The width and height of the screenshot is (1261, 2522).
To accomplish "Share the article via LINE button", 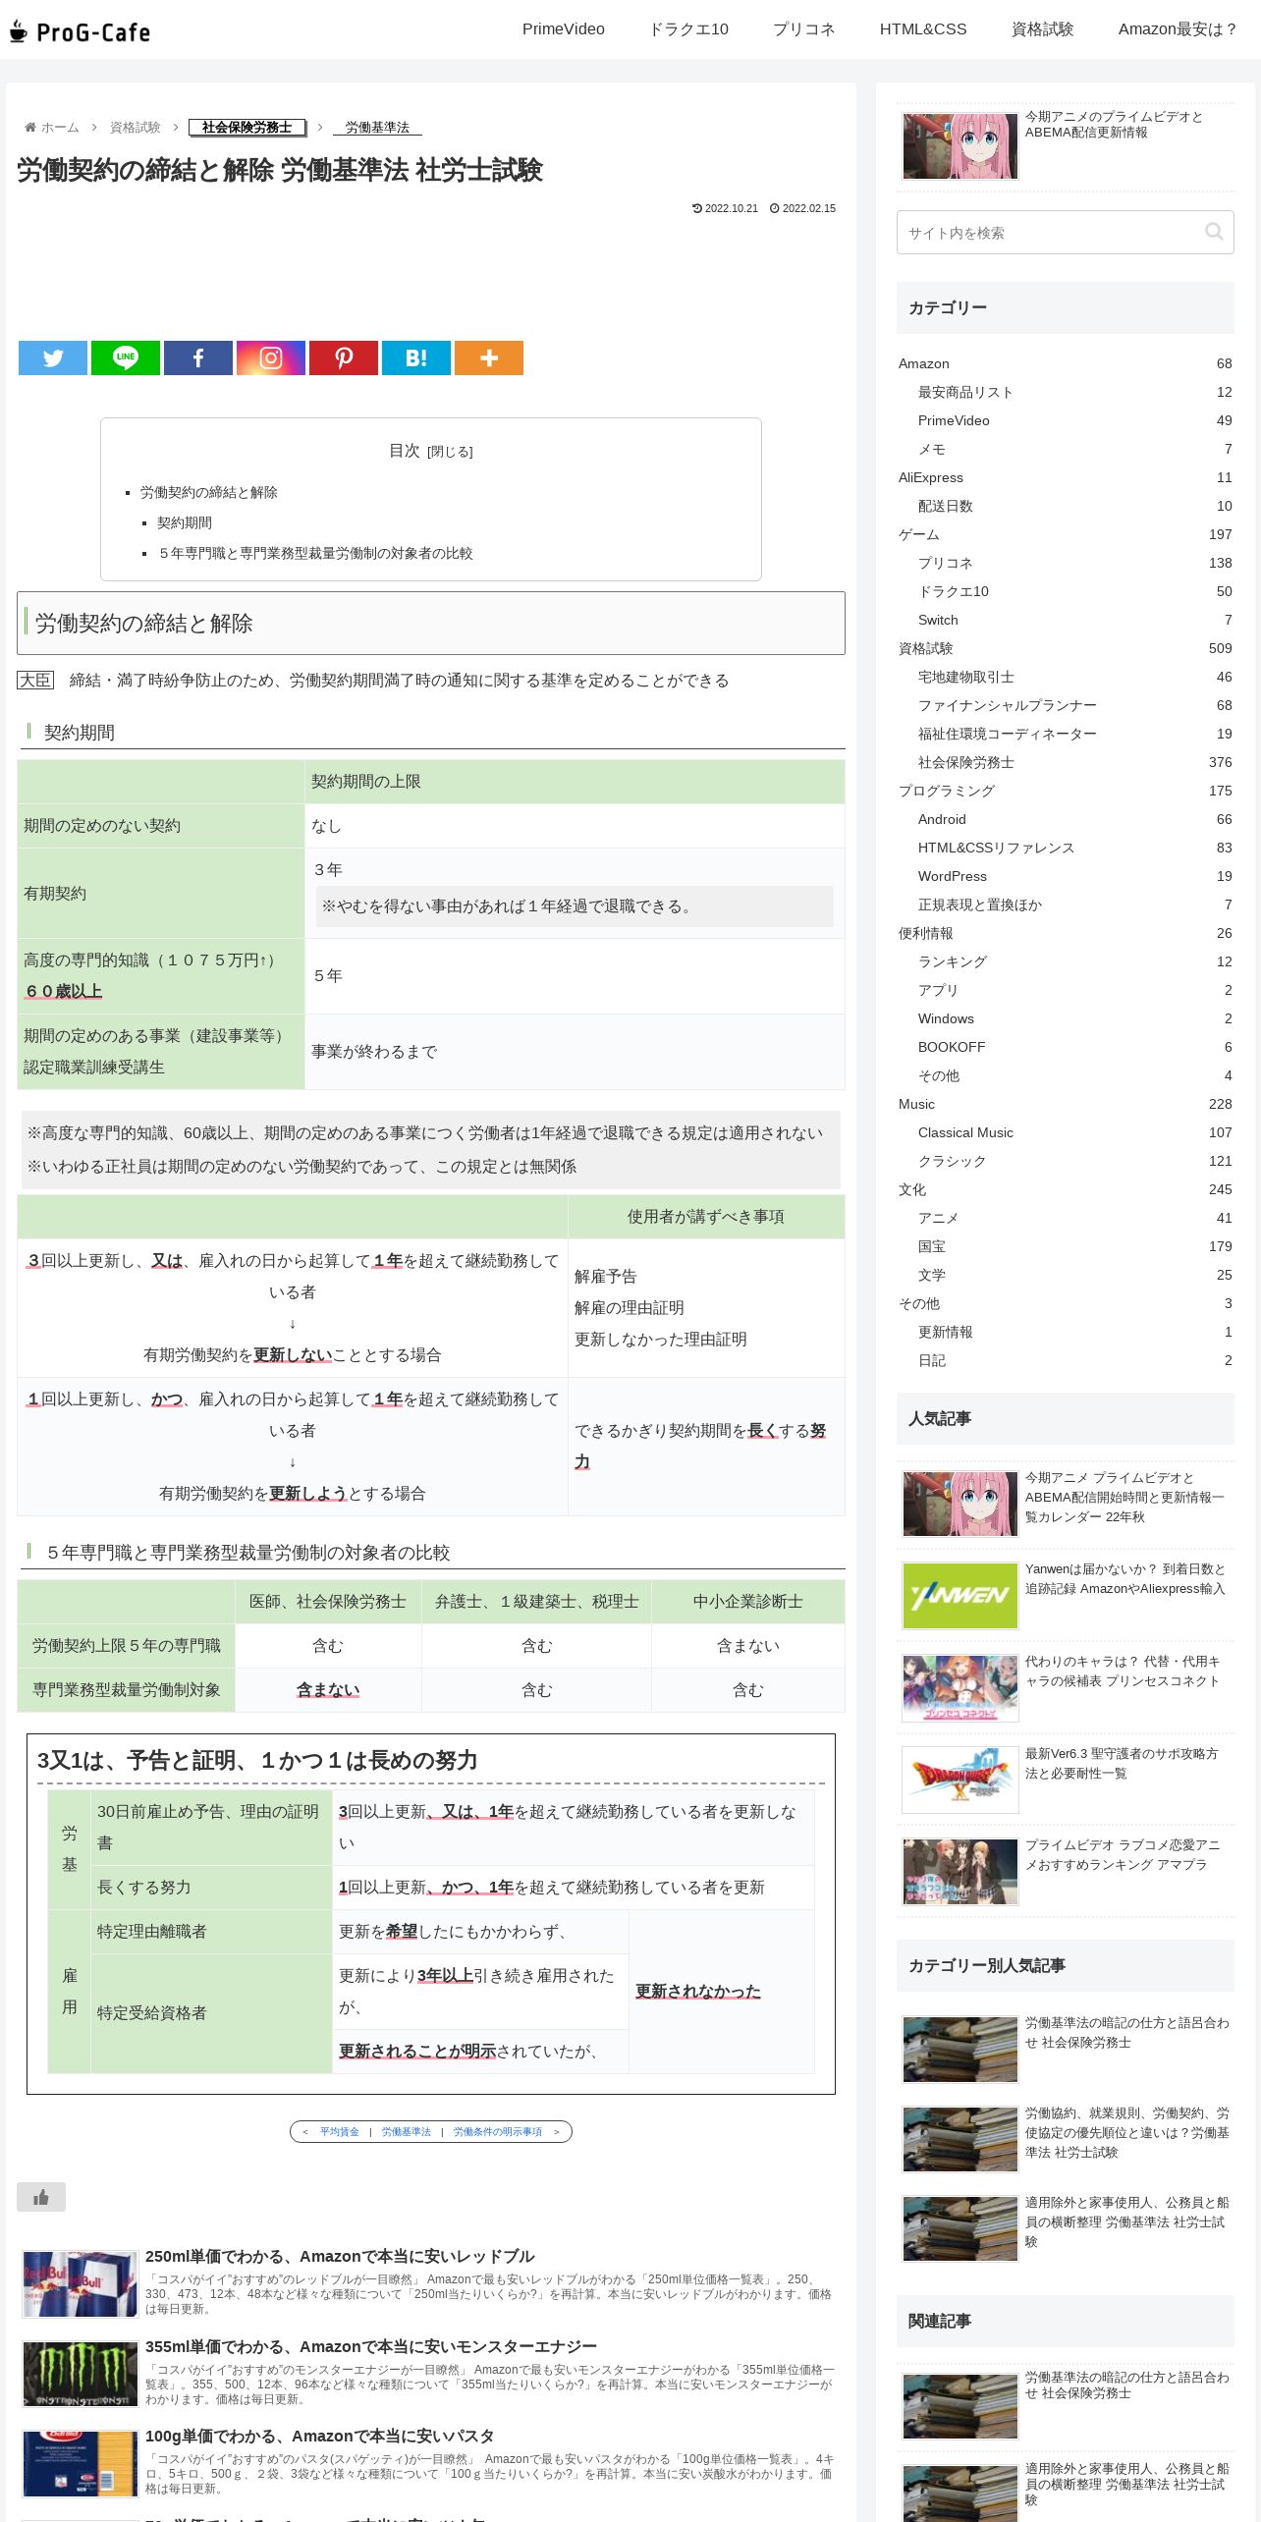I will click(126, 357).
